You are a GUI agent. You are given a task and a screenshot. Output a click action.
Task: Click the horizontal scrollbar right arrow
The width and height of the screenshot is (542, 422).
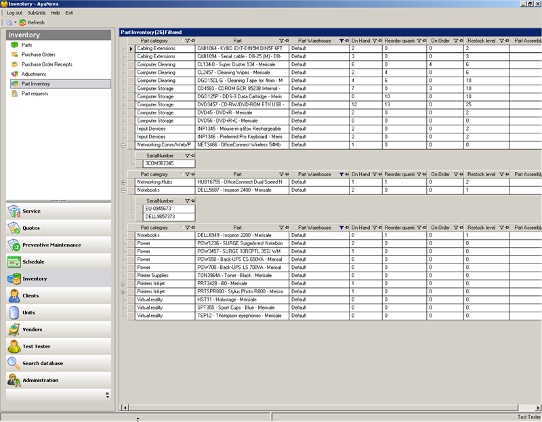[538, 408]
